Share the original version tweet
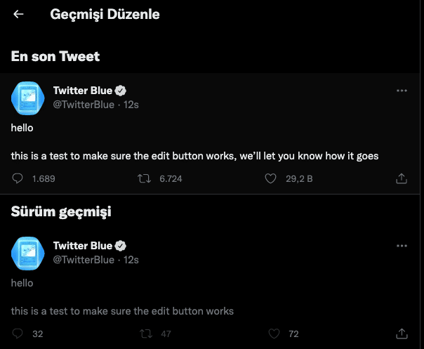Image resolution: width=424 pixels, height=349 pixels. click(x=402, y=333)
